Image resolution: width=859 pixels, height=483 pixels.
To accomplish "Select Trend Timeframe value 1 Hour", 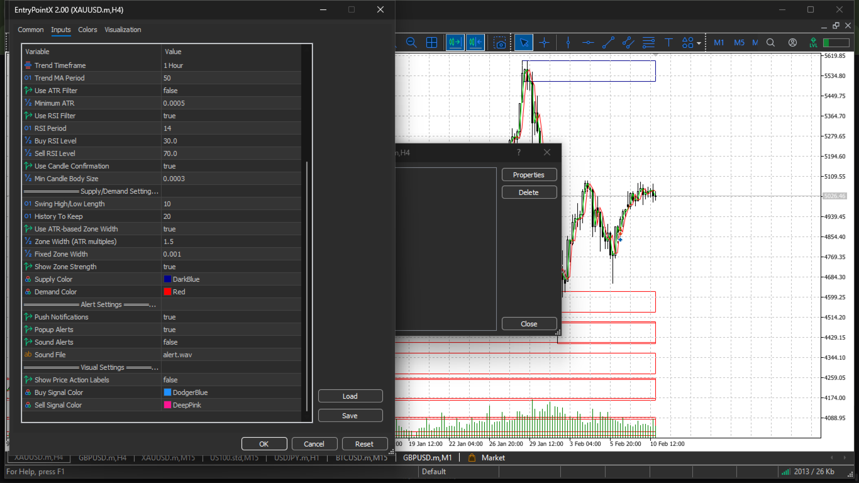I will [231, 65].
